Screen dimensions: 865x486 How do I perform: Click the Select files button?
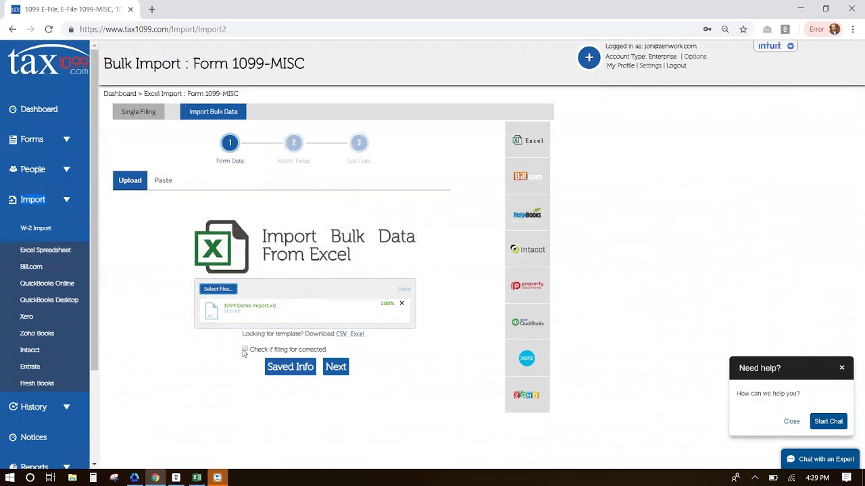click(x=218, y=289)
